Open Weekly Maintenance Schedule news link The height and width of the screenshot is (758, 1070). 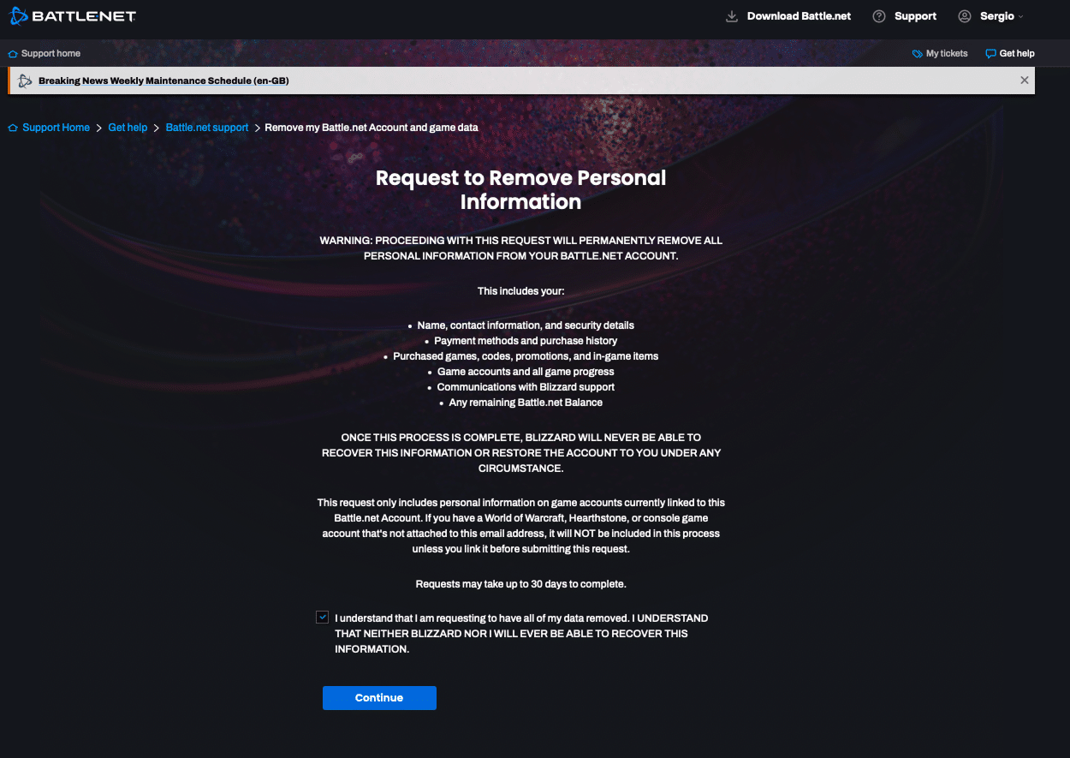coord(163,81)
